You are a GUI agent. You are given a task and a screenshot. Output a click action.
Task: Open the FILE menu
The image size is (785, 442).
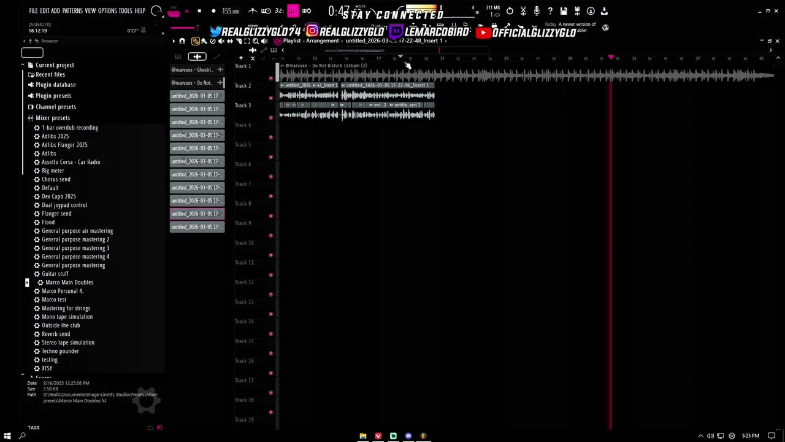pos(33,11)
